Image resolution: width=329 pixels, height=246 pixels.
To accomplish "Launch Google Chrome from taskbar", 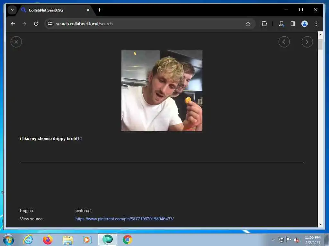I will click(127, 240).
